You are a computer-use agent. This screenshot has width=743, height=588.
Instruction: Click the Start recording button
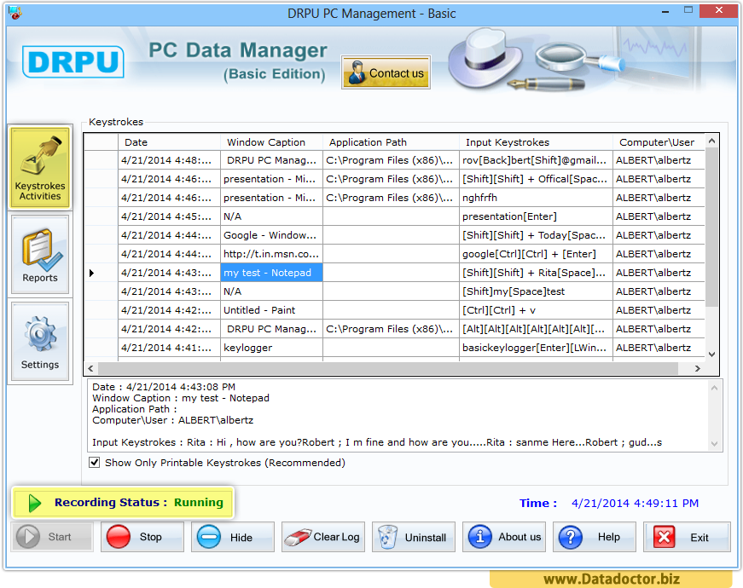click(x=52, y=537)
